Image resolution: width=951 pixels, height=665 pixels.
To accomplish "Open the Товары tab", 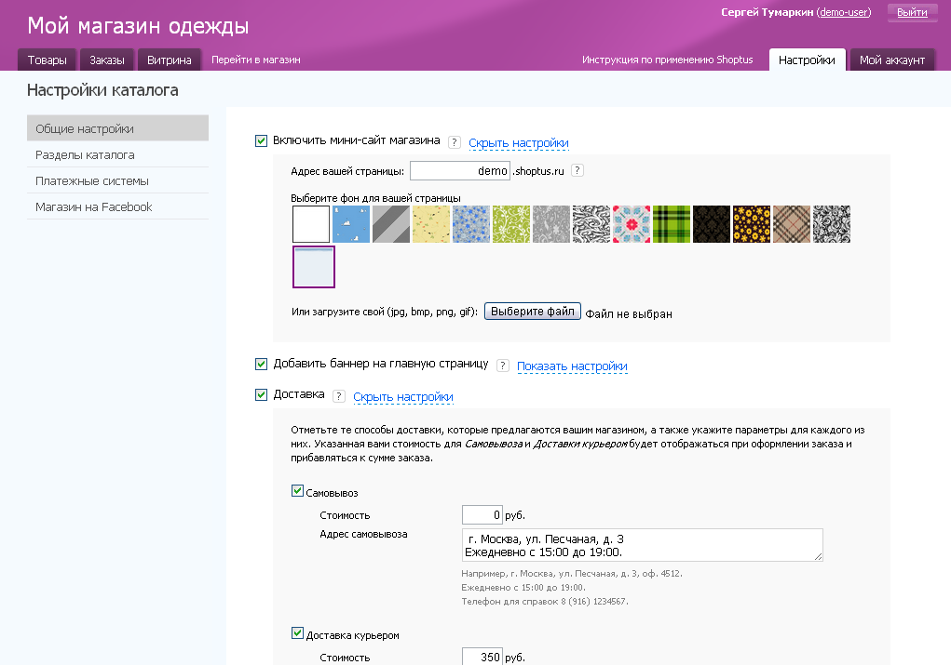I will [x=47, y=60].
